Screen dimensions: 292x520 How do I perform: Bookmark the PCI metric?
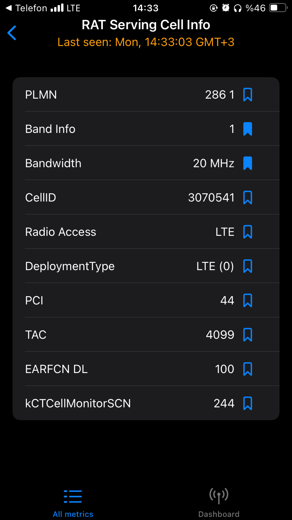(x=248, y=301)
